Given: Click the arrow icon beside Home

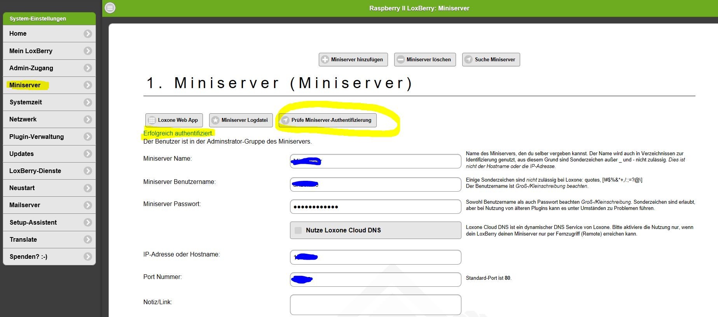Looking at the screenshot, I should (x=88, y=34).
